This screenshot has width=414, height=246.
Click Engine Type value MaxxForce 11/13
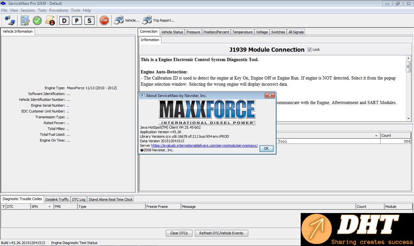point(92,88)
